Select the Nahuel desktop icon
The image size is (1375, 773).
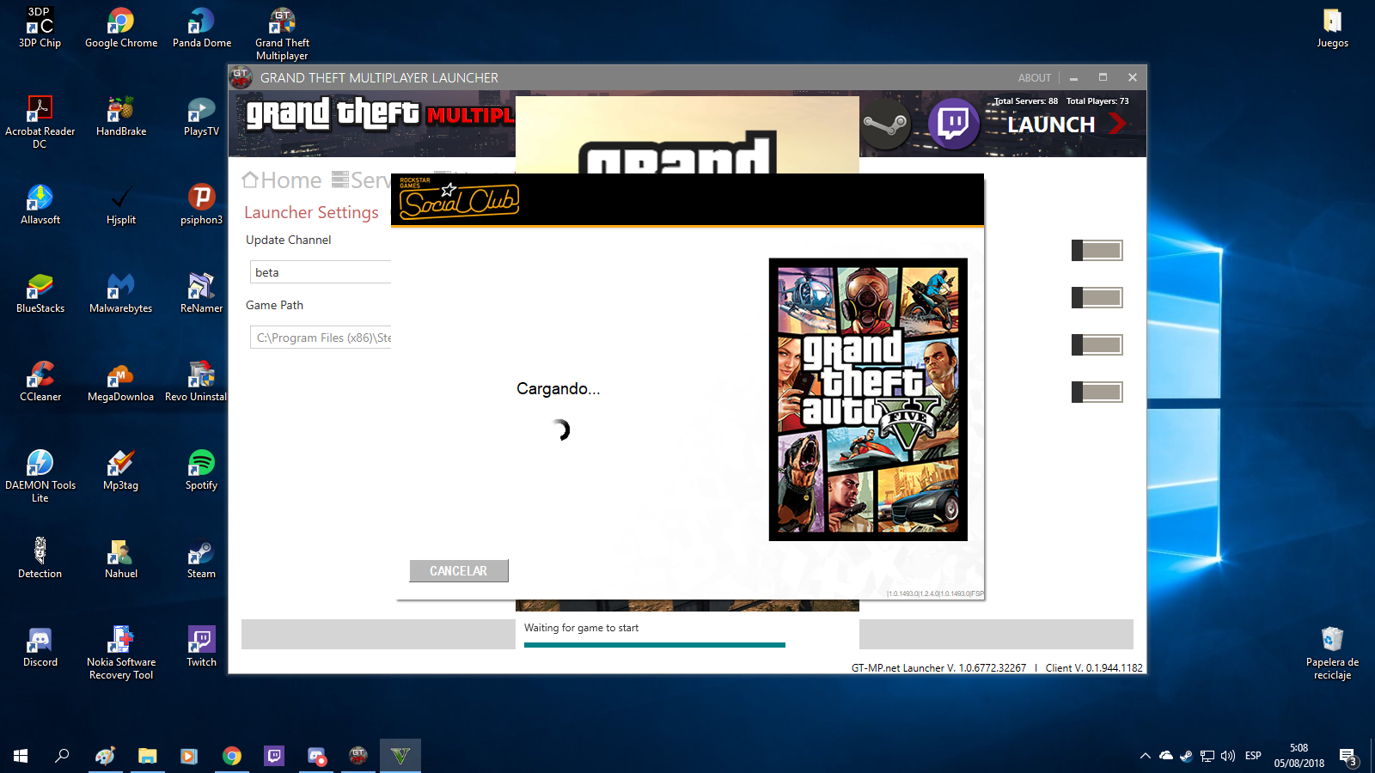pyautogui.click(x=121, y=558)
